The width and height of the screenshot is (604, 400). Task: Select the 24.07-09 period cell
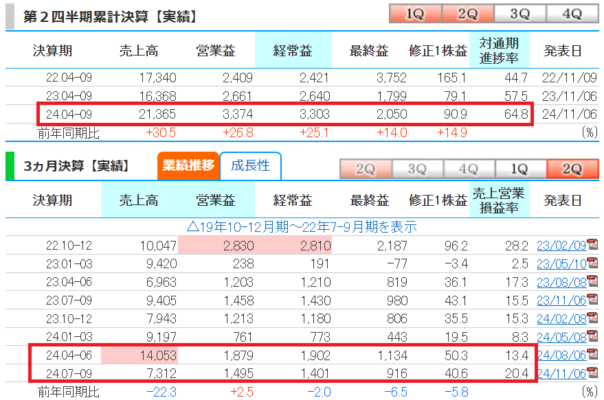pyautogui.click(x=69, y=373)
